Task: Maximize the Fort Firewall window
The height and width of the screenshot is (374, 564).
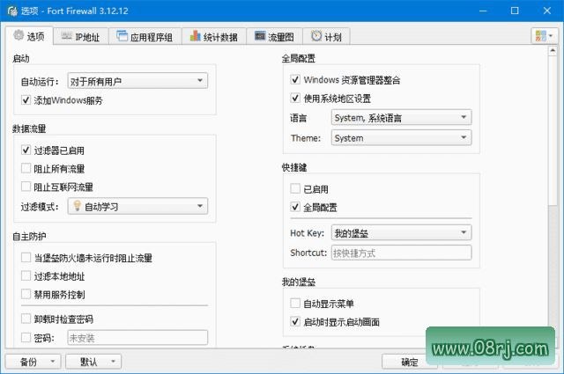Action: 515,11
